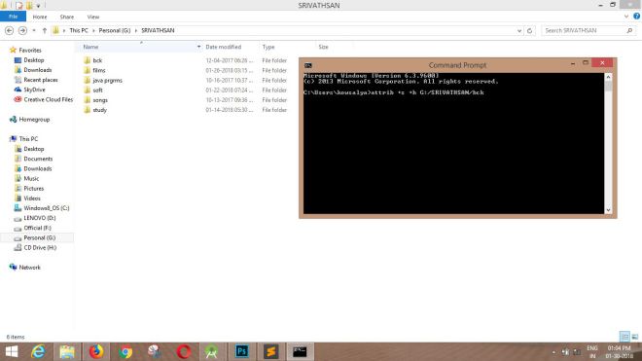Switch to details view layout icon
Viewport: 642px width, 361px height.
tap(624, 337)
